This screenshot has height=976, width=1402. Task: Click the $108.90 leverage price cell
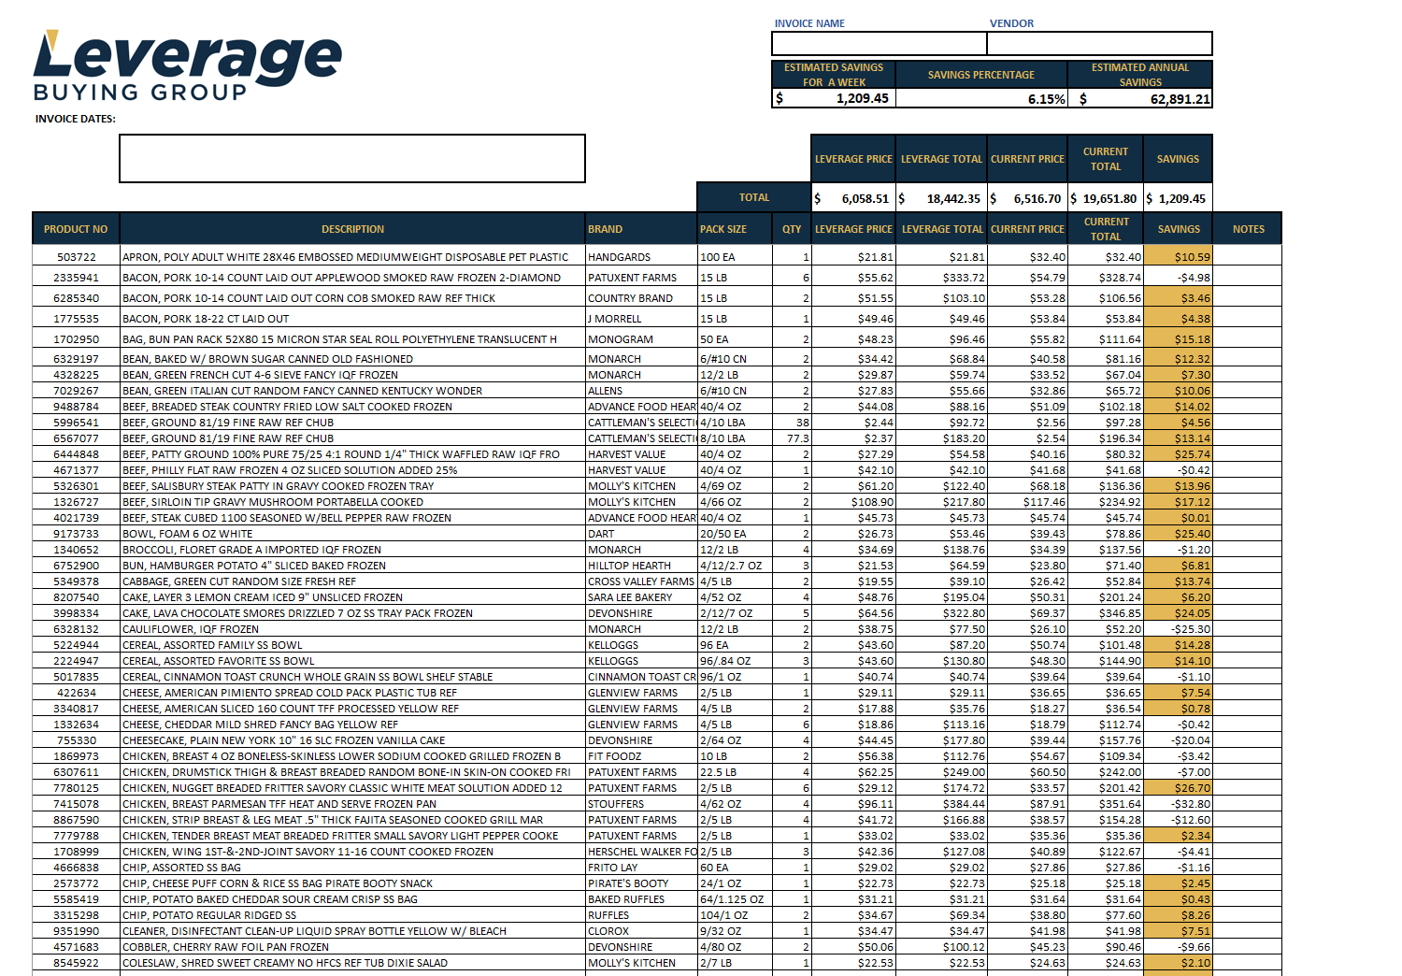click(x=853, y=502)
